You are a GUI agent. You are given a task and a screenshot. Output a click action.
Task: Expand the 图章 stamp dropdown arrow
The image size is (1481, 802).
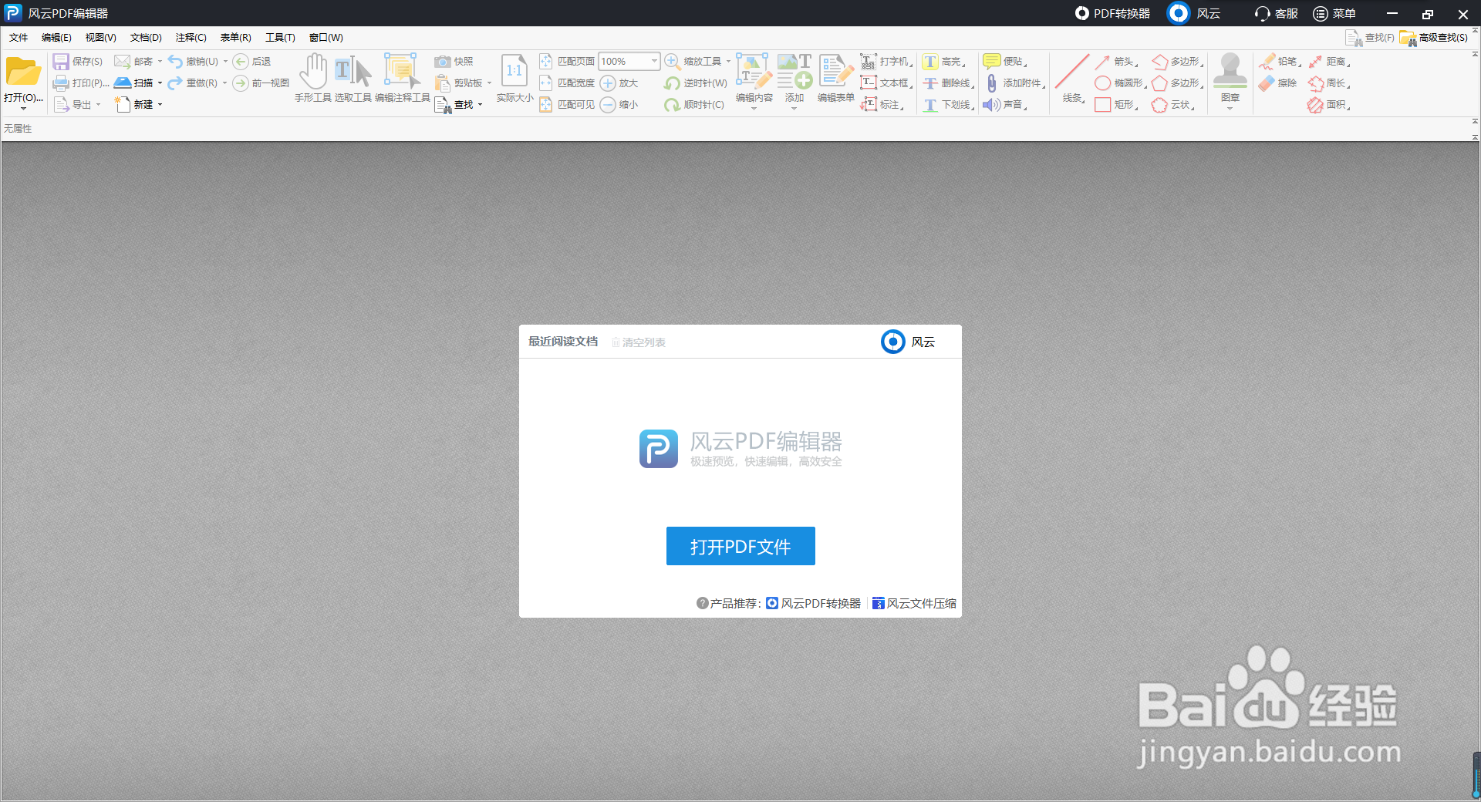(x=1230, y=109)
